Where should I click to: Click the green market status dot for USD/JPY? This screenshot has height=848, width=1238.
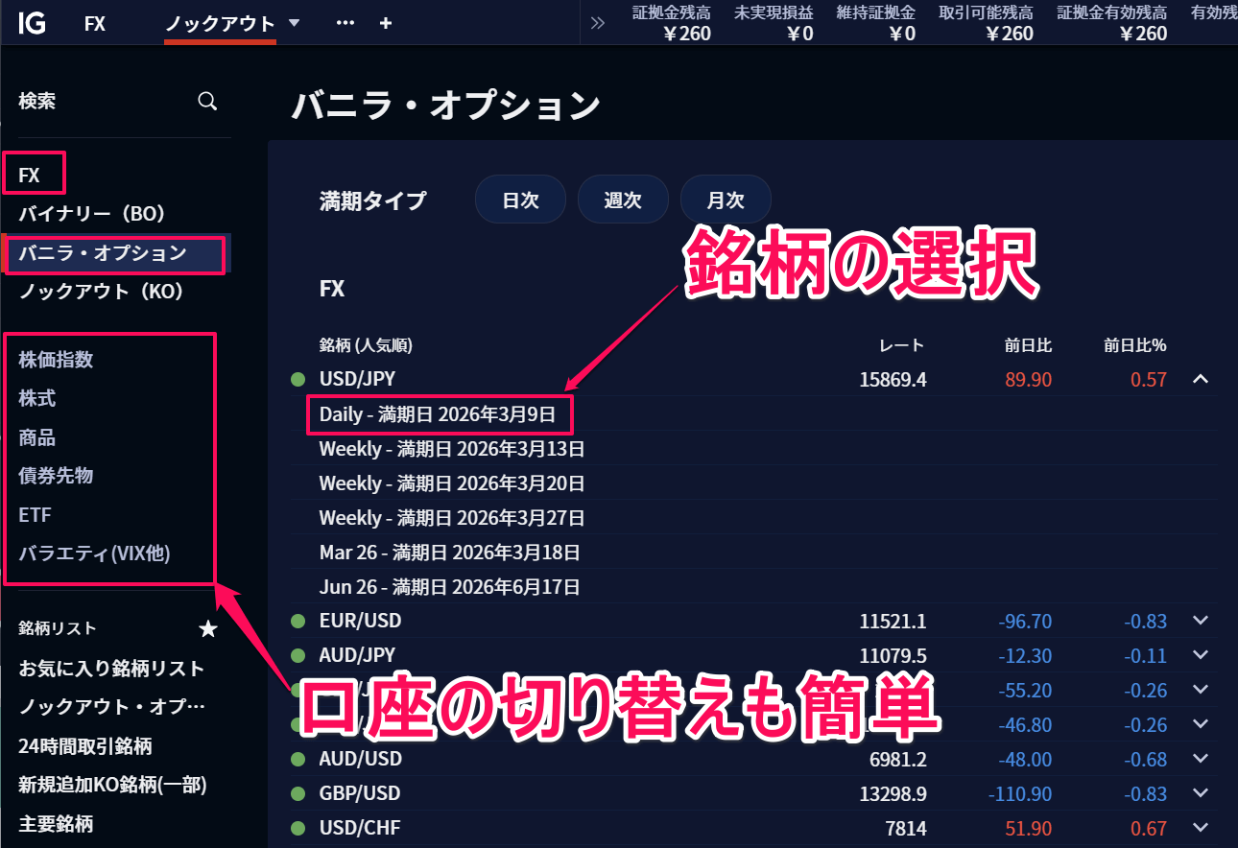click(x=296, y=379)
